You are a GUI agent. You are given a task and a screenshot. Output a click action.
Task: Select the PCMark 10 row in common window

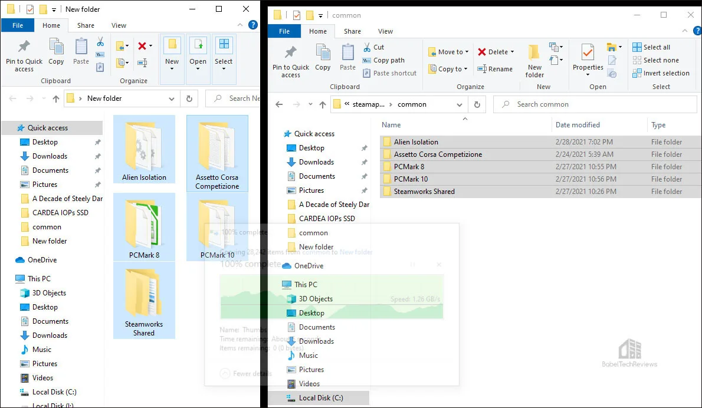[x=541, y=179]
